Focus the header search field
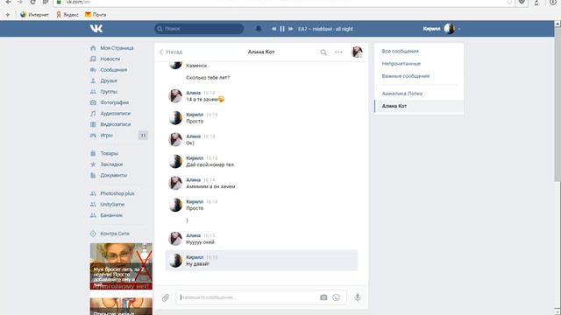The height and width of the screenshot is (315, 561). coord(199,29)
